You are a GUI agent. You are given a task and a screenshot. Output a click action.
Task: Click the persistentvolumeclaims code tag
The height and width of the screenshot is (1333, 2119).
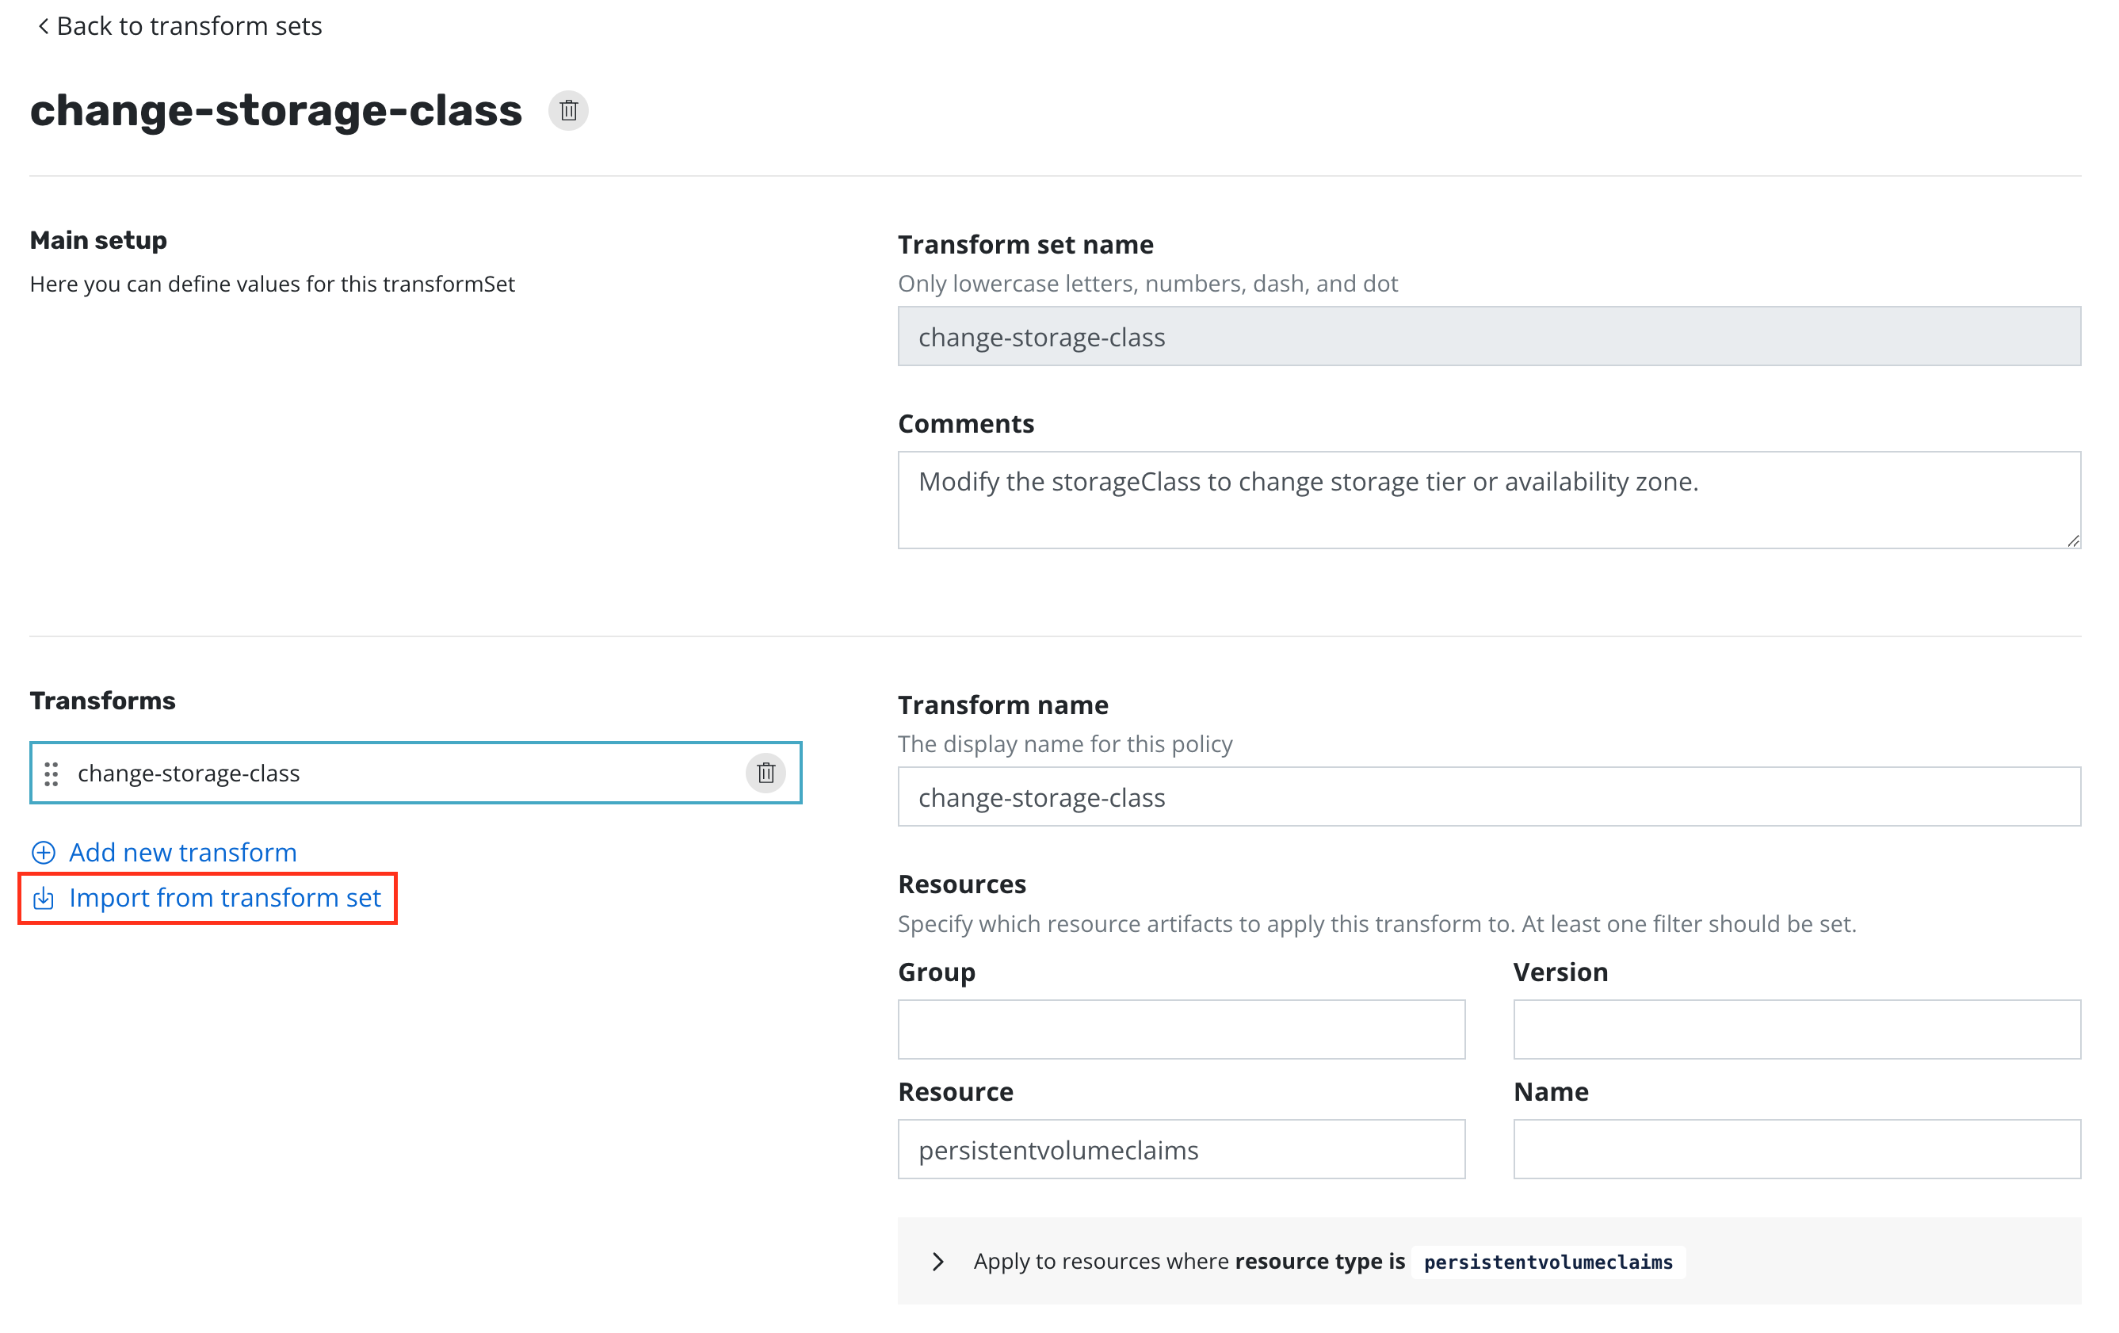click(1547, 1262)
